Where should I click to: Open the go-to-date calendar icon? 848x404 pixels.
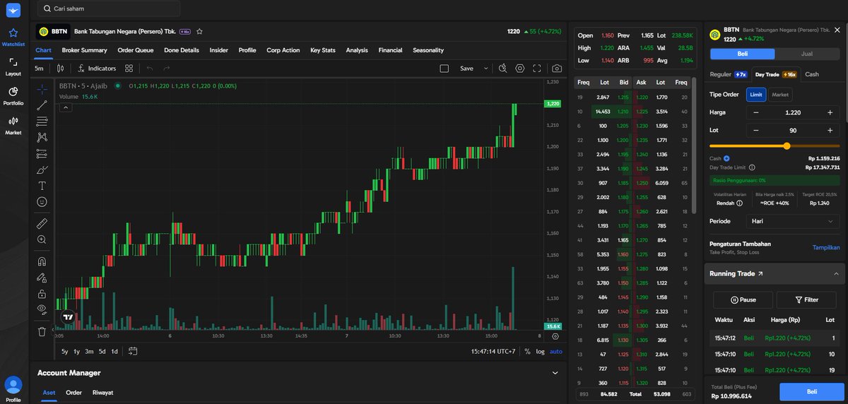click(133, 351)
